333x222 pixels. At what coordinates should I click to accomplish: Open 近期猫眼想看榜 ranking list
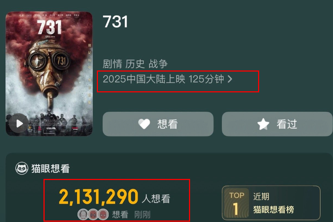[271, 203]
